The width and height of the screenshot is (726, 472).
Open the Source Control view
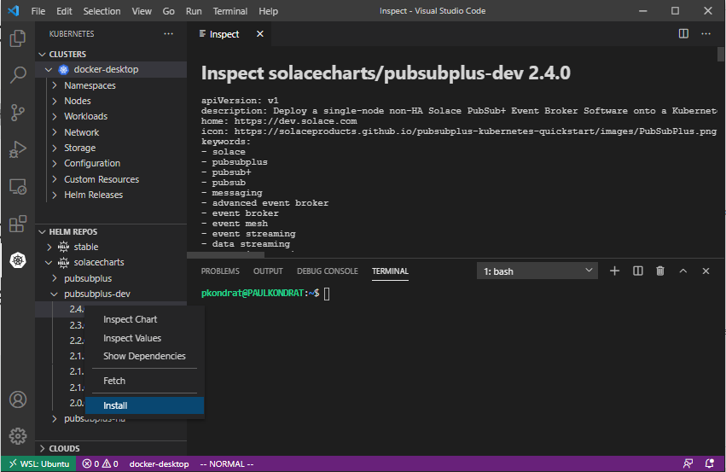tap(17, 113)
